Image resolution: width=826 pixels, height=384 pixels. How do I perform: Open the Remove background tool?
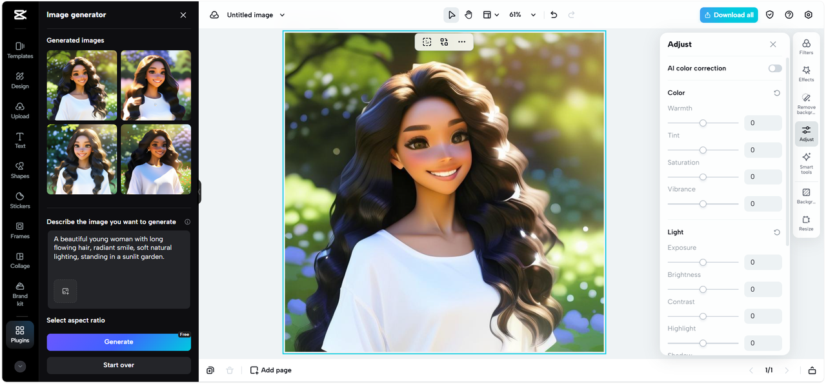click(x=806, y=103)
